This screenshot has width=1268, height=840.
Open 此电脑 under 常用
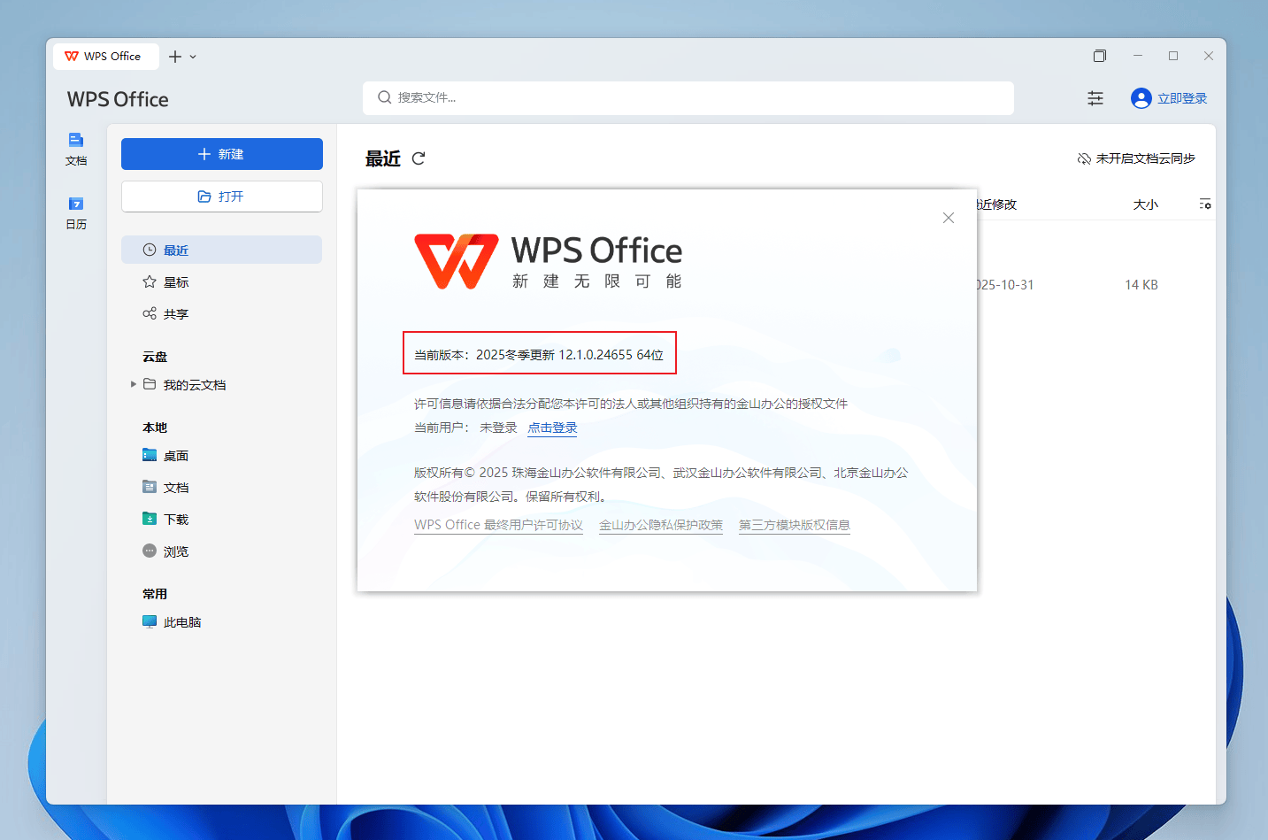[x=181, y=621]
